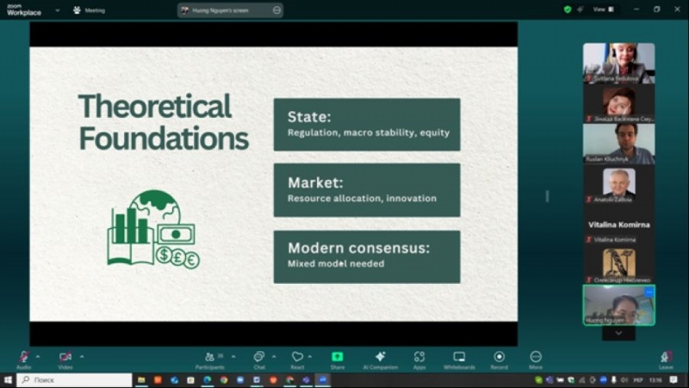Click the Windows taskbar search box
689x388 pixels.
coord(74,379)
